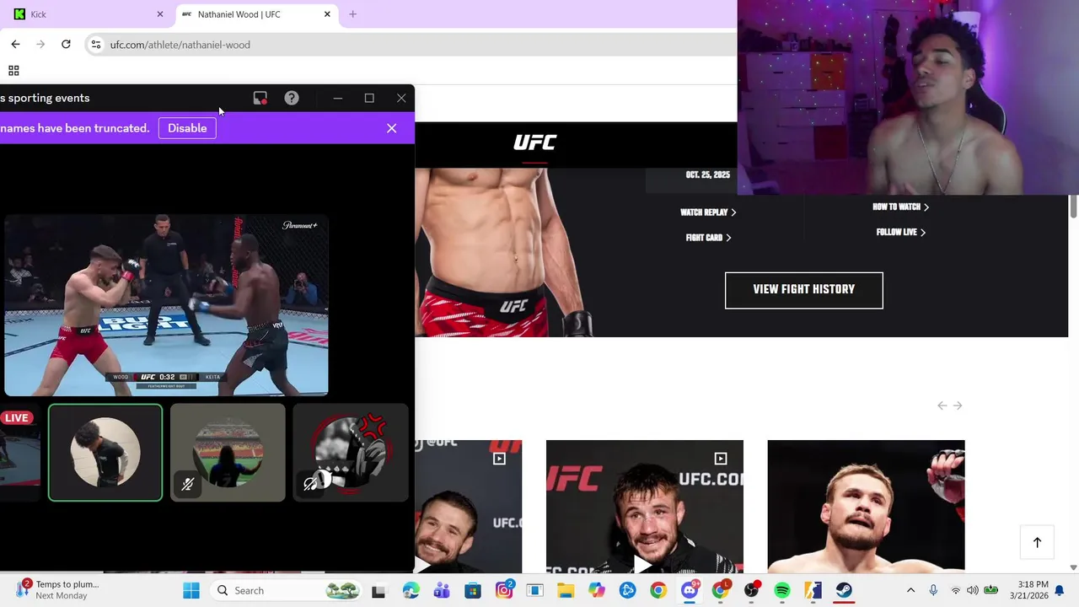Click the microphone icon in system tray
Image resolution: width=1079 pixels, height=607 pixels.
pos(933,590)
